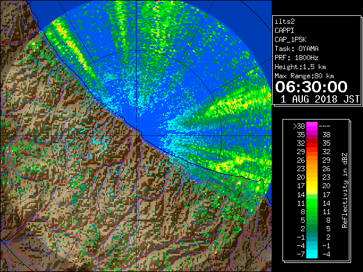Click the "CAP_1P5K" text line
Image resolution: width=363 pixels, height=272 pixels.
290,40
